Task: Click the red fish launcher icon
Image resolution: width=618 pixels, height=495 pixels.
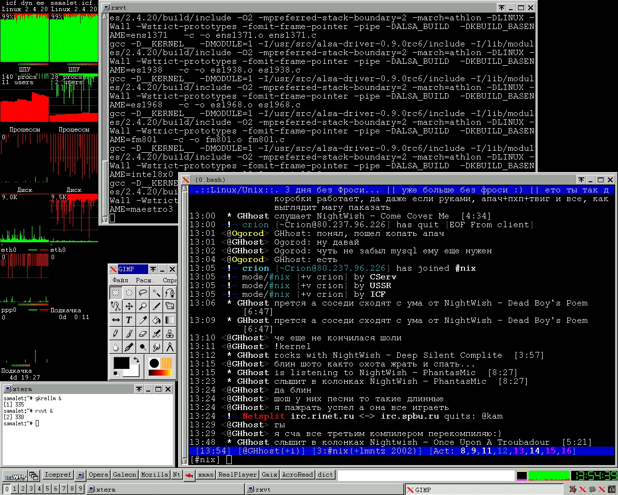Action: [189, 475]
